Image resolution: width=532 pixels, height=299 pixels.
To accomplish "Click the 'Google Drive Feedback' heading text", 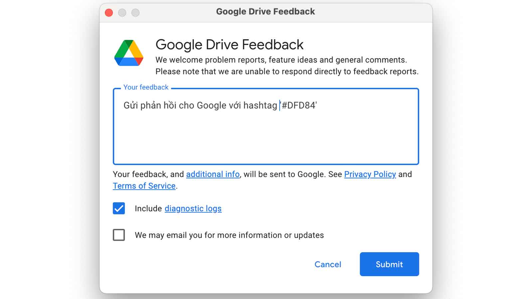I will (229, 45).
